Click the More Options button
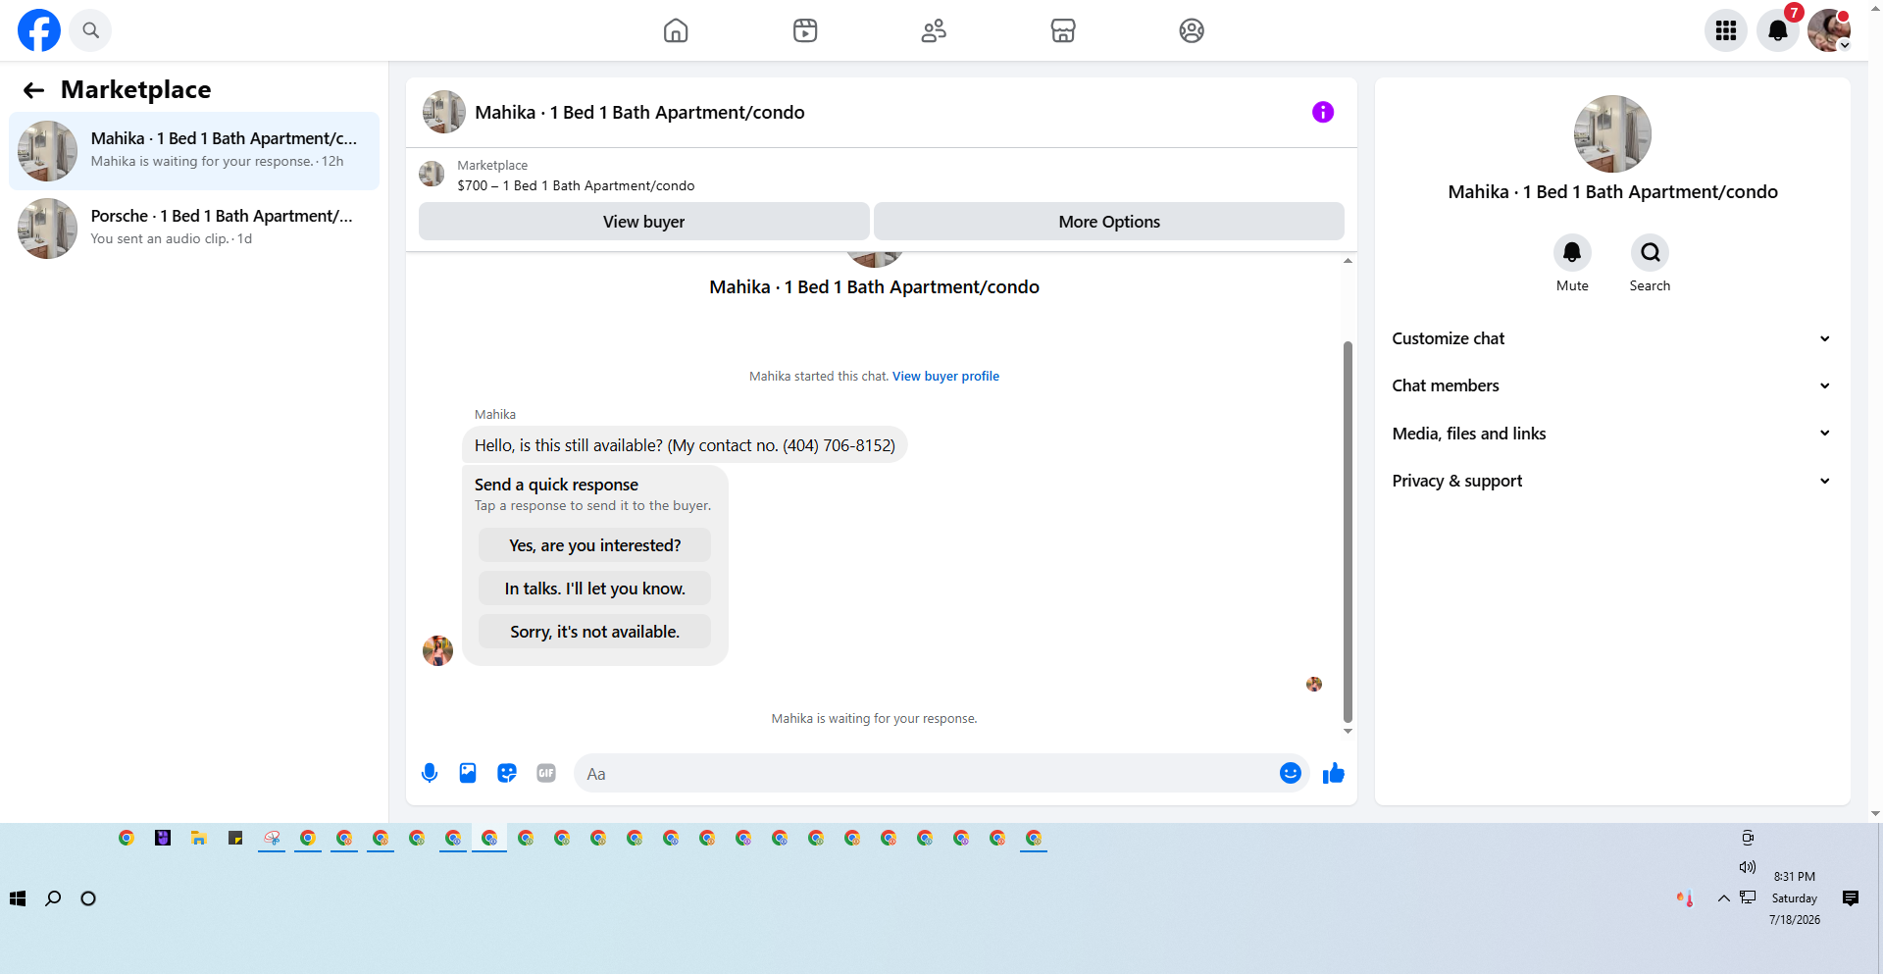This screenshot has height=974, width=1883. click(x=1109, y=222)
